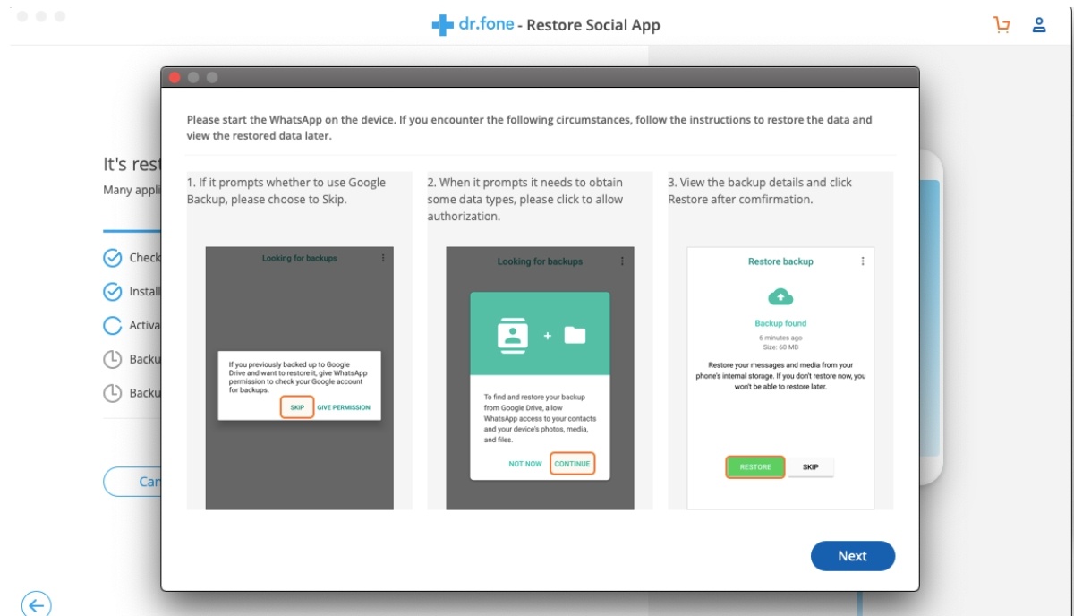Click CONTINUE in the authorization prompt
This screenshot has height=616, width=1074.
(572, 464)
